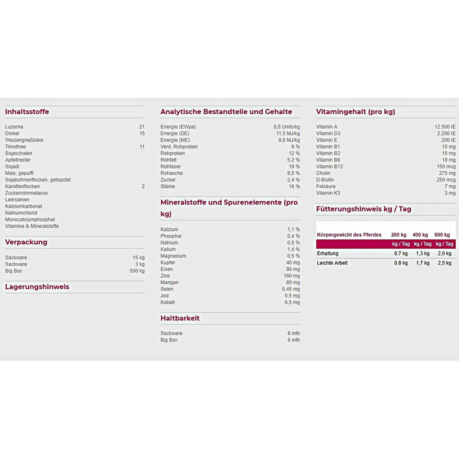Click the Big Box 550 kg packaging row
The height and width of the screenshot is (459, 459).
pyautogui.click(x=75, y=271)
